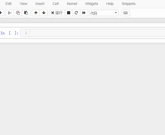165x135 pixels.
Task: Click line number 1 in cell gutter
Action: coord(26,33)
